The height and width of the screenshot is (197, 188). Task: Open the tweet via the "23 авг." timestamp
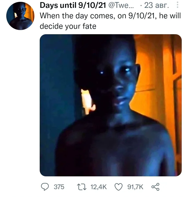point(156,5)
